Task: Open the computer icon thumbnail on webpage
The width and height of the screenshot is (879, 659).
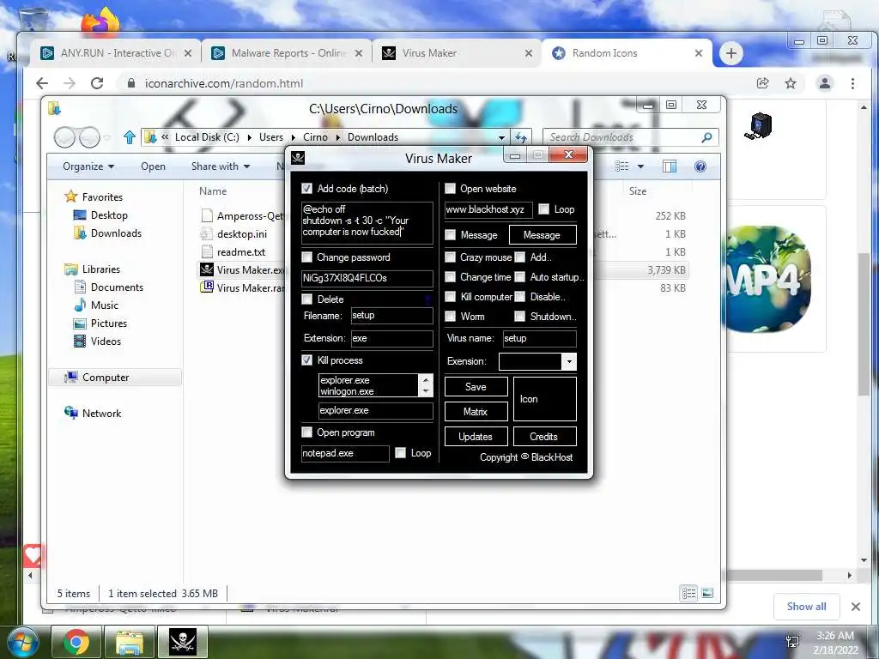Action: pos(759,125)
